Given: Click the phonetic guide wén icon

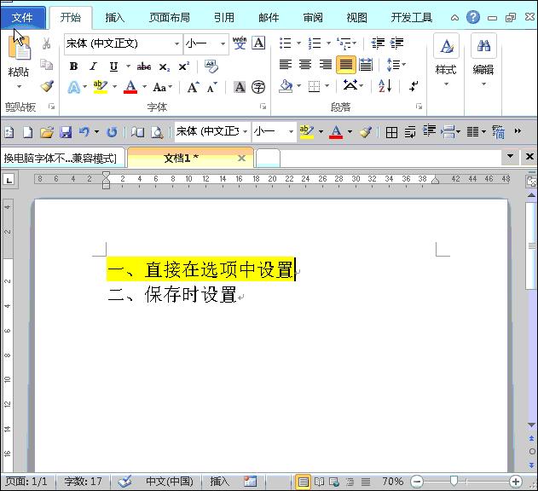Looking at the screenshot, I should [x=240, y=43].
